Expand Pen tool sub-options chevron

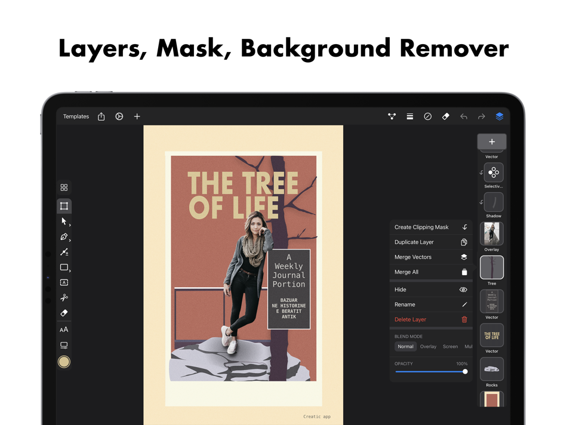(x=70, y=240)
